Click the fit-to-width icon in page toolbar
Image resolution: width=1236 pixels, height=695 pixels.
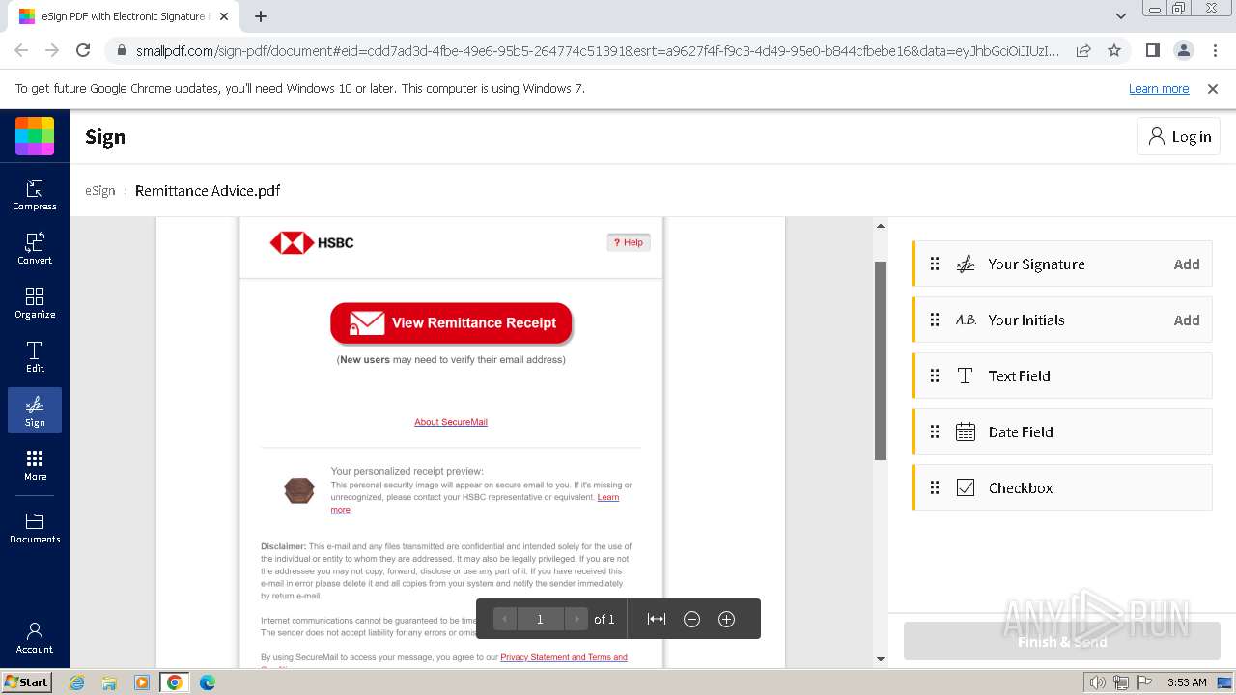[657, 619]
